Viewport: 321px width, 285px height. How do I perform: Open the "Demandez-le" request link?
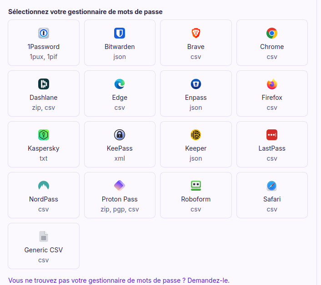[x=208, y=280]
